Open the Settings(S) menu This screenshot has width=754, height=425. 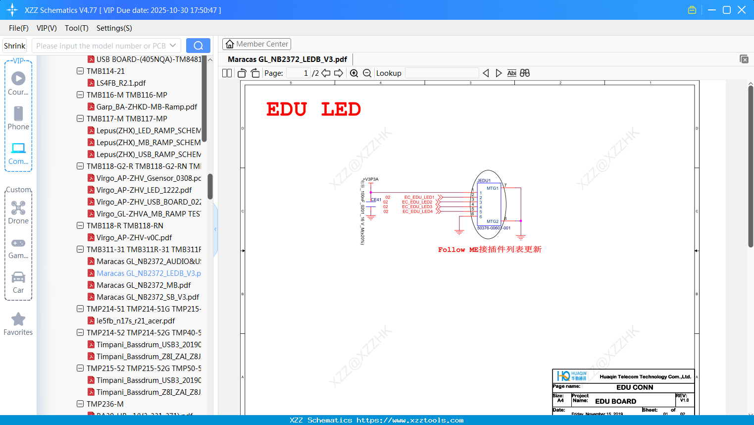click(114, 28)
